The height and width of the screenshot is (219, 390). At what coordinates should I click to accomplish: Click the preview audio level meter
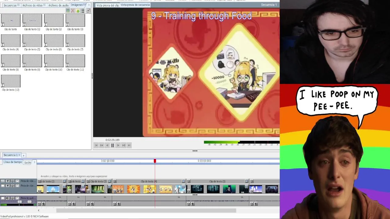coord(242,142)
